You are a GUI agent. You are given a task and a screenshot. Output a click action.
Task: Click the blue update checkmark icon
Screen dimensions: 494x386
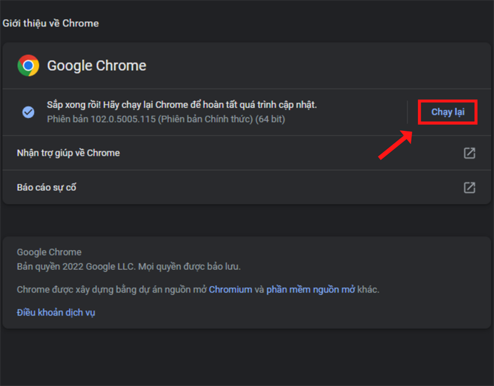[28, 112]
